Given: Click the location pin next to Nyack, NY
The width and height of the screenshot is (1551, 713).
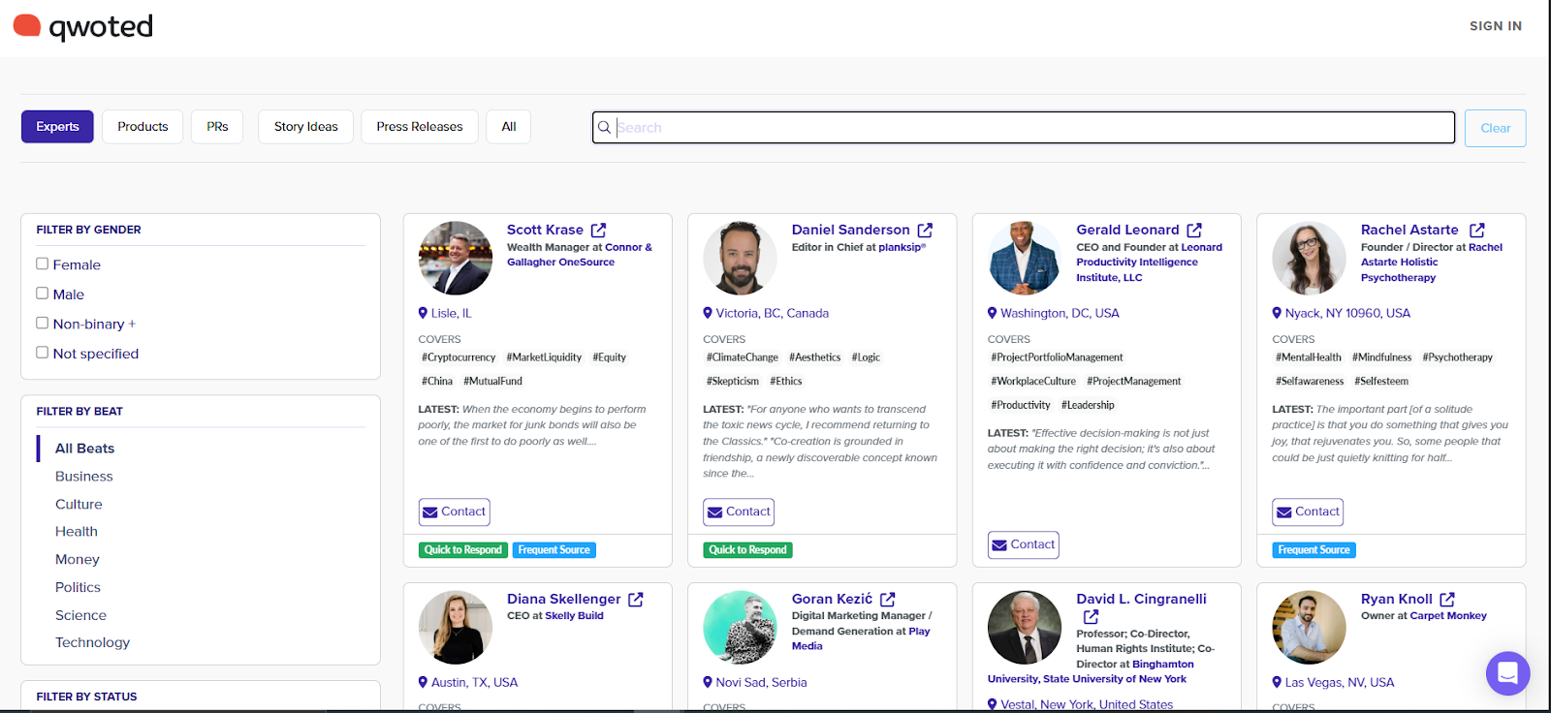Looking at the screenshot, I should [1277, 313].
